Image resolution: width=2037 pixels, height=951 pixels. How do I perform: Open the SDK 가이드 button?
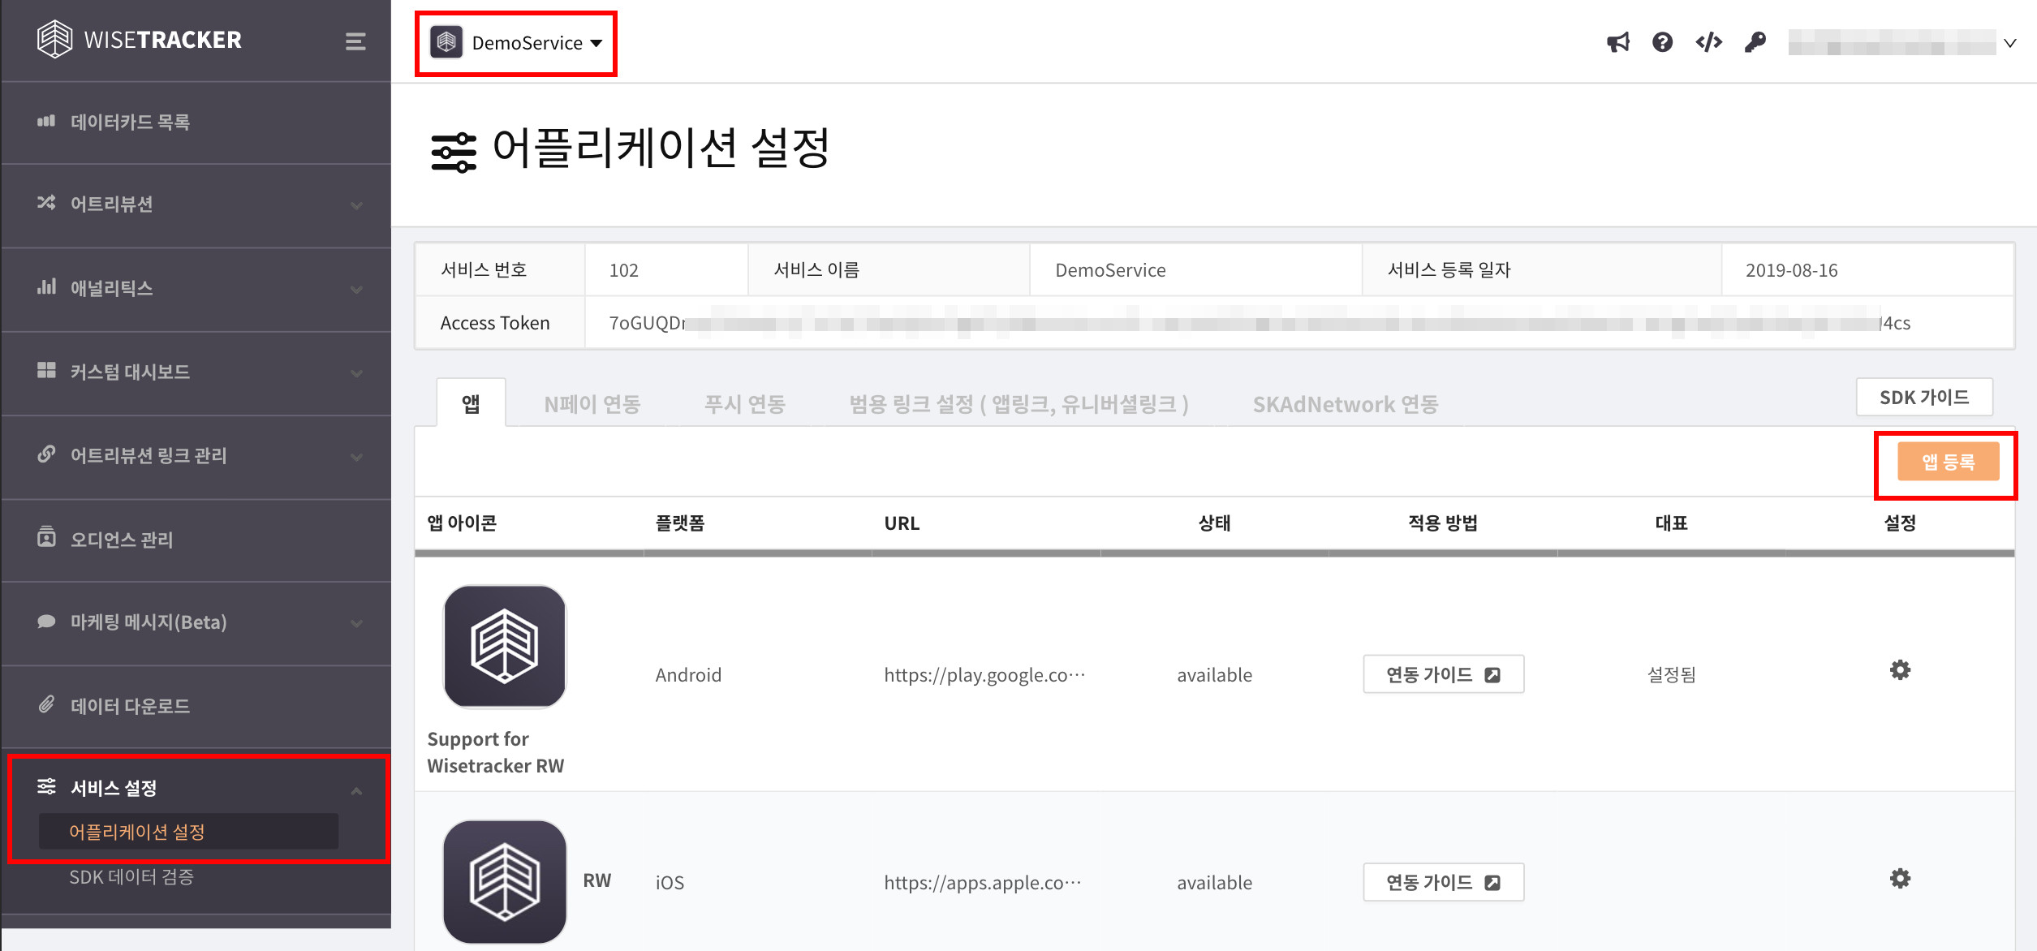[x=1923, y=398]
